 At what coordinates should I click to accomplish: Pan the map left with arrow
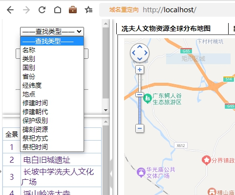tap(133, 53)
